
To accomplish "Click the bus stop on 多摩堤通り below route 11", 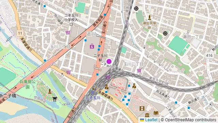I will [x=45, y=60].
